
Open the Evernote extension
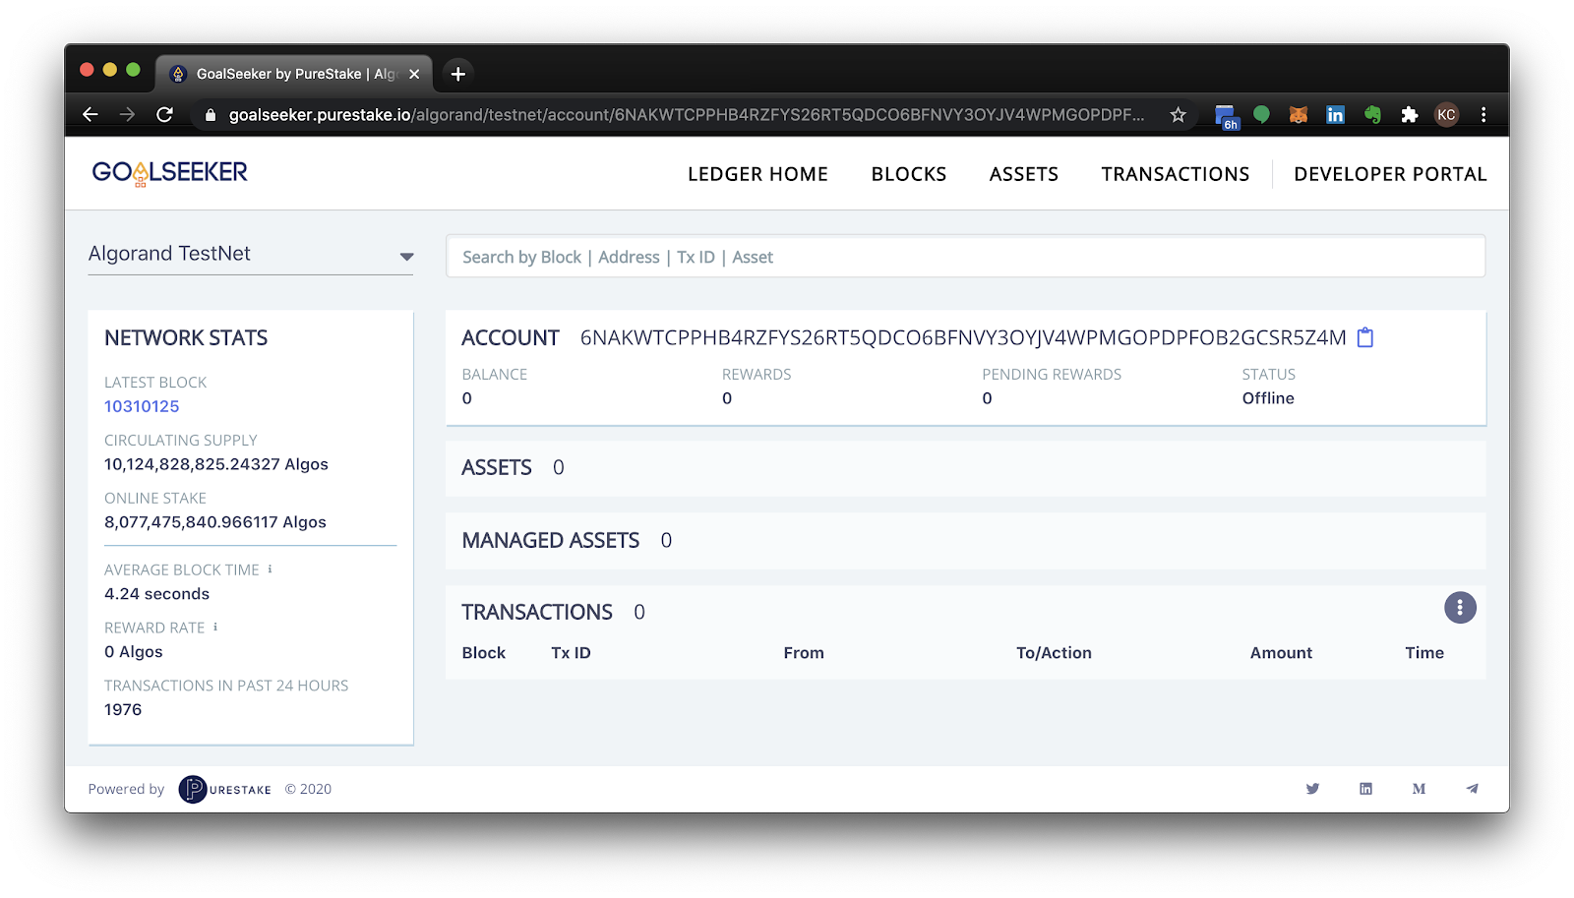click(x=1372, y=114)
